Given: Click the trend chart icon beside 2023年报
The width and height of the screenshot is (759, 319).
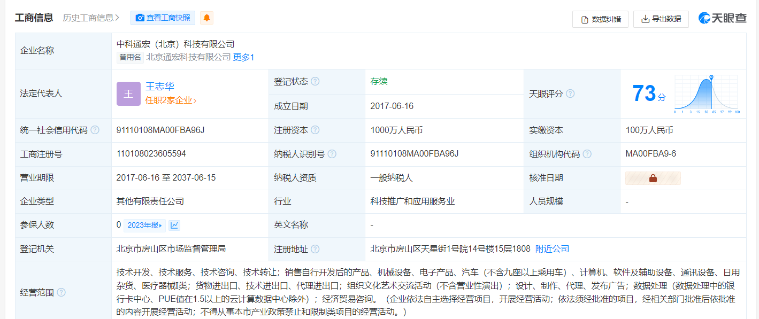Looking at the screenshot, I should pos(174,225).
